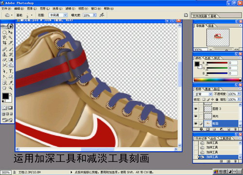243x175 pixels.
Task: Enable the airbrush icon in options bar
Action: [x=102, y=15]
